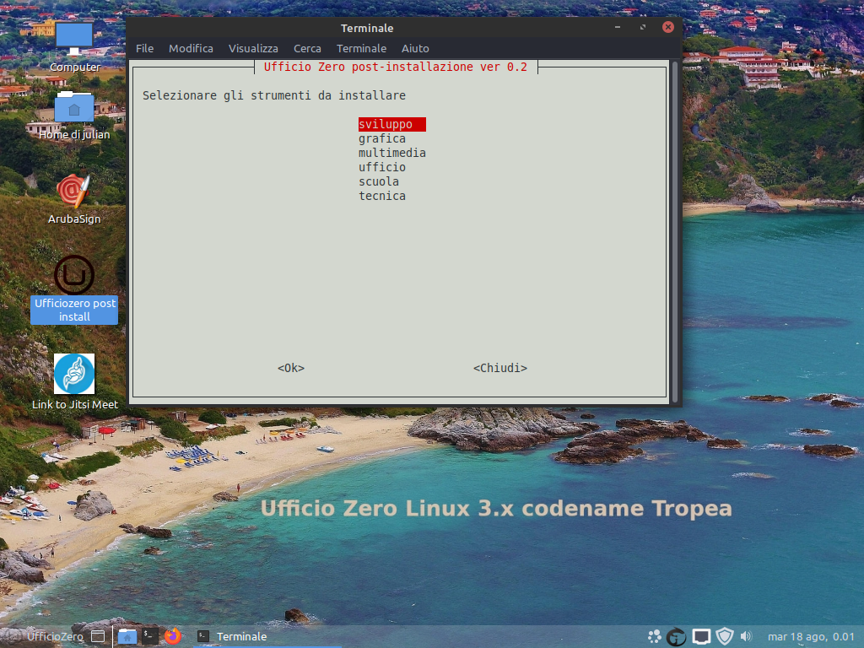The image size is (864, 648).
Task: Confirm selection with the Ok button
Action: 290,368
